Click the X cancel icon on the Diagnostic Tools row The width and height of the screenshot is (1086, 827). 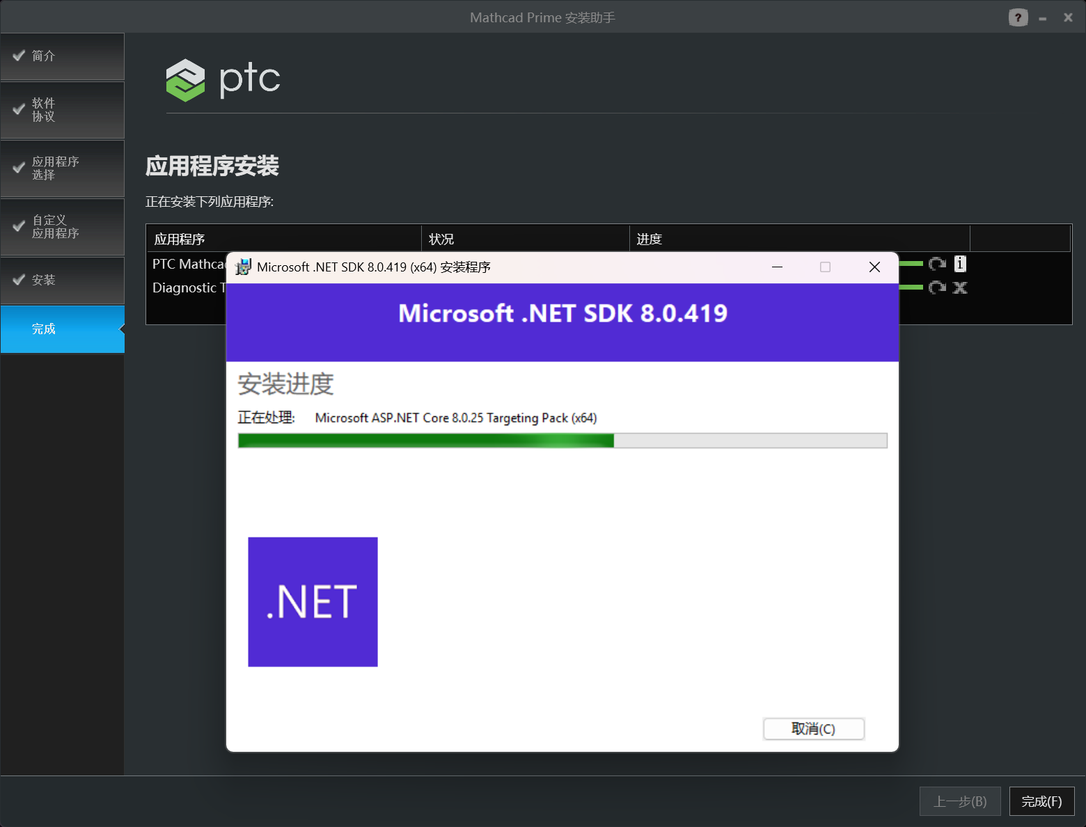[x=960, y=288]
